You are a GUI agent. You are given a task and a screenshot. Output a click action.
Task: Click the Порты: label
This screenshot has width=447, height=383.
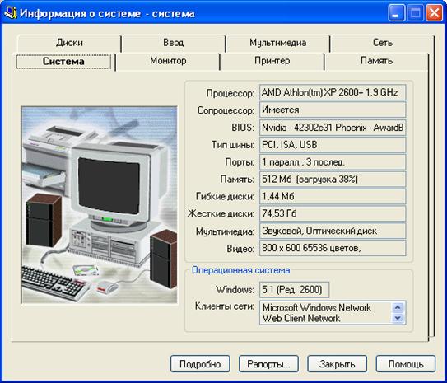tap(240, 162)
